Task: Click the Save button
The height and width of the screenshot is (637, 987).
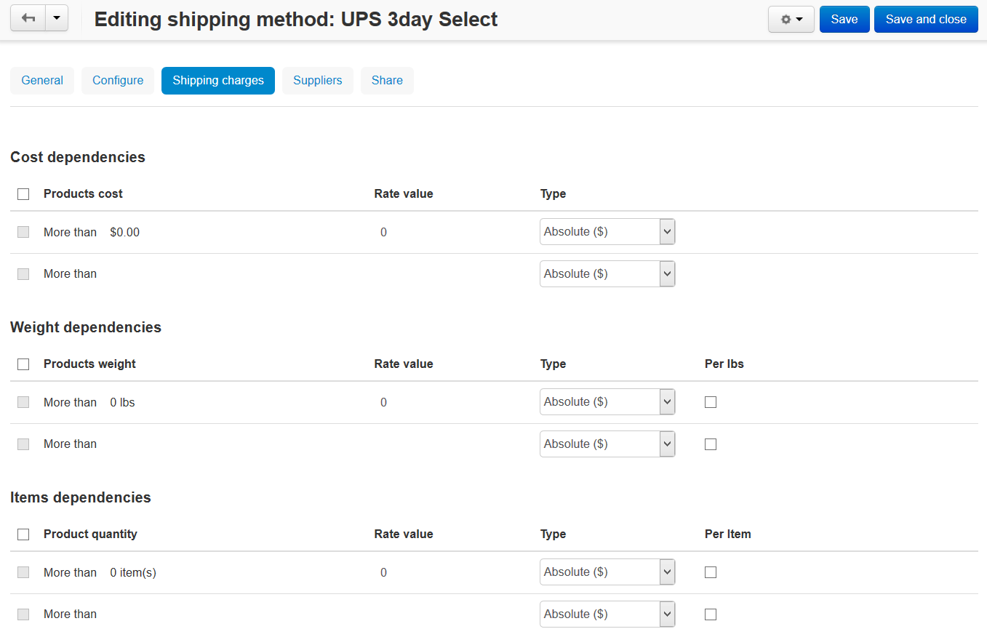Action: pyautogui.click(x=844, y=20)
